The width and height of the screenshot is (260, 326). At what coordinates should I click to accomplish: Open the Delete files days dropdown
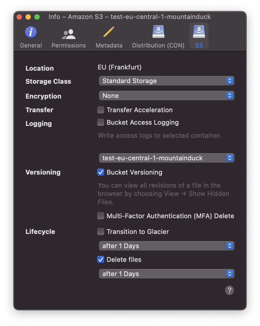tap(166, 274)
